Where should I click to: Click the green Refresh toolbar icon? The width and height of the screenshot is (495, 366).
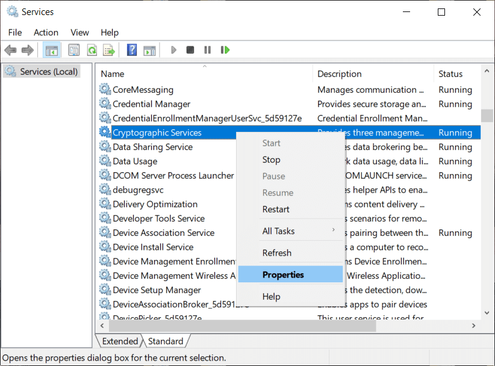coord(92,50)
